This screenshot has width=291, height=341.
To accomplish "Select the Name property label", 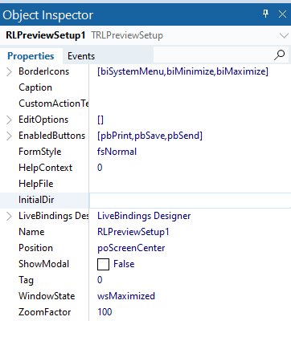I will (31, 232).
